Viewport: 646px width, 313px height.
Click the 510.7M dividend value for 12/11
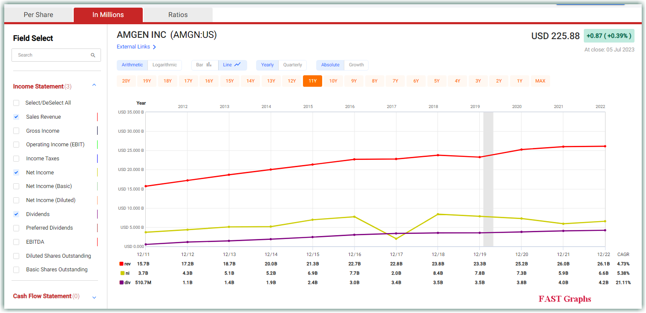pos(143,283)
